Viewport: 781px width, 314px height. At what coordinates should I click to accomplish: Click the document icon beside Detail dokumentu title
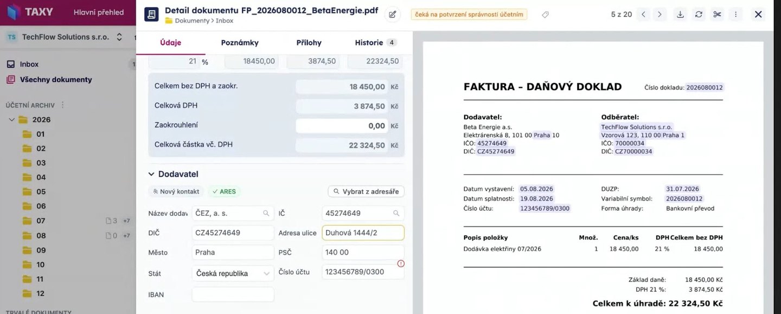(x=151, y=14)
